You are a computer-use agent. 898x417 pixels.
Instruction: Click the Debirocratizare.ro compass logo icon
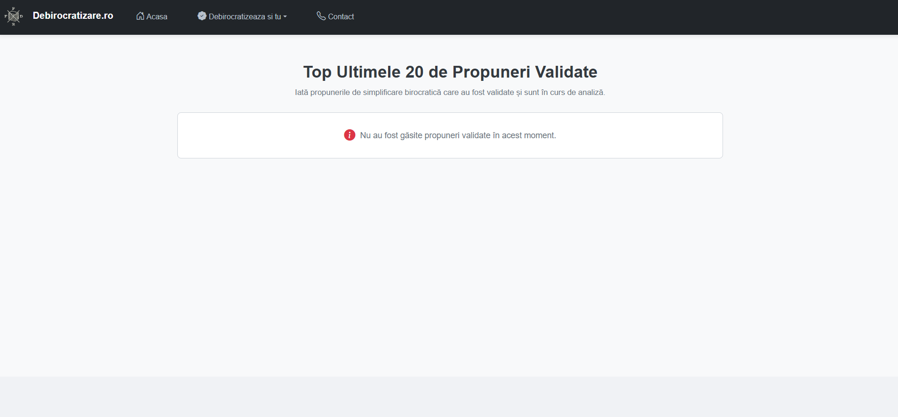(14, 16)
